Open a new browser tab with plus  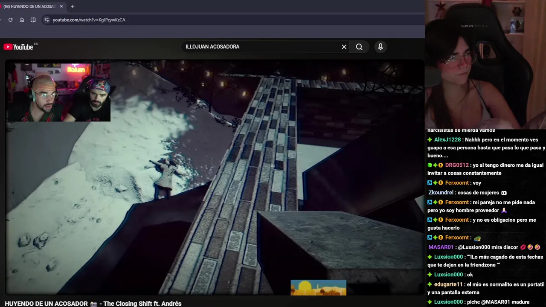pos(73,6)
